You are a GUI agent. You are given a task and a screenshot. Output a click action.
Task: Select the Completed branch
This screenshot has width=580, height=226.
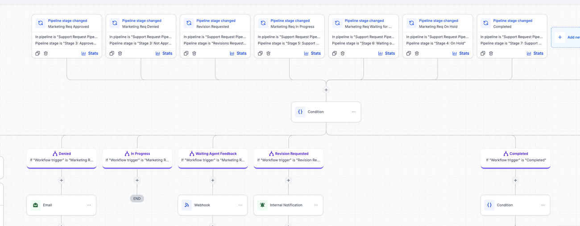click(x=515, y=158)
